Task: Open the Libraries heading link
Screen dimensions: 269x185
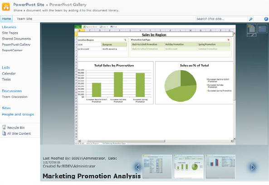Action: click(9, 27)
